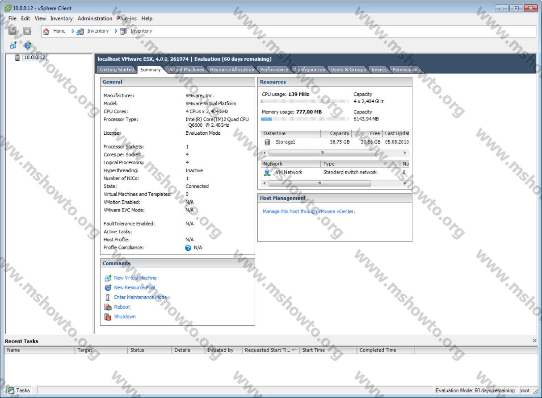Sort Recent Tasks by Initiated by column

(223, 350)
